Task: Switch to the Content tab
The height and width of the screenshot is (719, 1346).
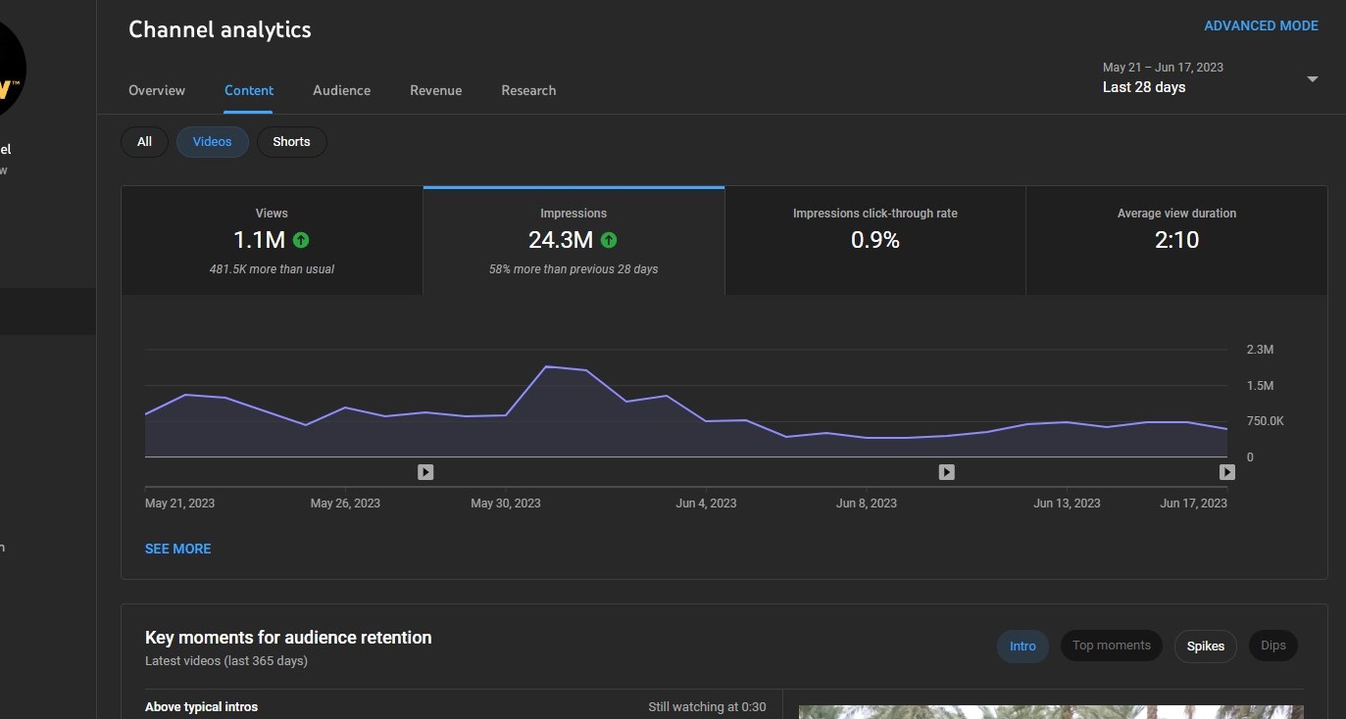Action: pyautogui.click(x=249, y=90)
